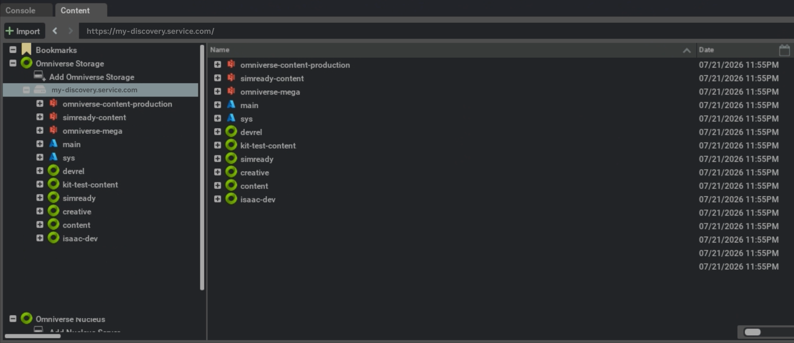Screen dimensions: 794x343
Task: Click the sidebar horizontal scrollbar
Action: pyautogui.click(x=33, y=336)
